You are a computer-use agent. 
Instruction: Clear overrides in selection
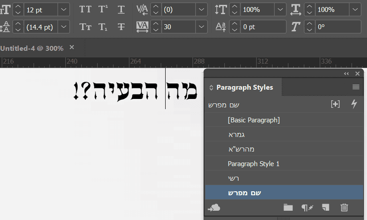307,207
